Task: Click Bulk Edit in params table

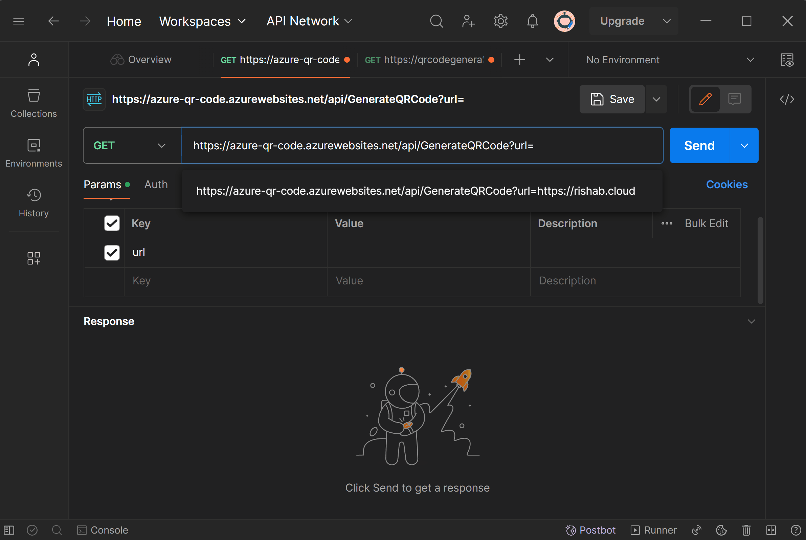Action: pos(706,223)
